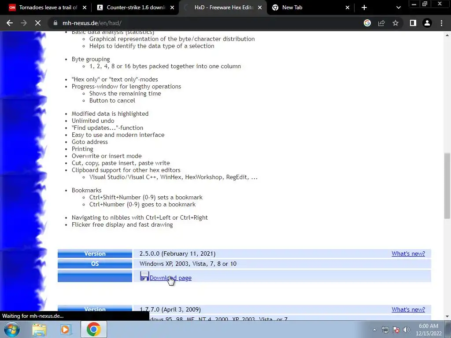Click the 'Printing' list item
The image size is (451, 338).
coord(82,149)
